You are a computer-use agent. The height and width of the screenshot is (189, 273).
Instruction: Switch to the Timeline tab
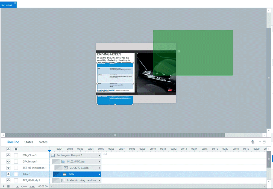pyautogui.click(x=13, y=142)
